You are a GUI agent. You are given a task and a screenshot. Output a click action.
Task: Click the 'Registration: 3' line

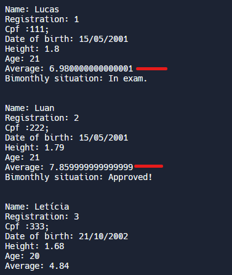42,216
